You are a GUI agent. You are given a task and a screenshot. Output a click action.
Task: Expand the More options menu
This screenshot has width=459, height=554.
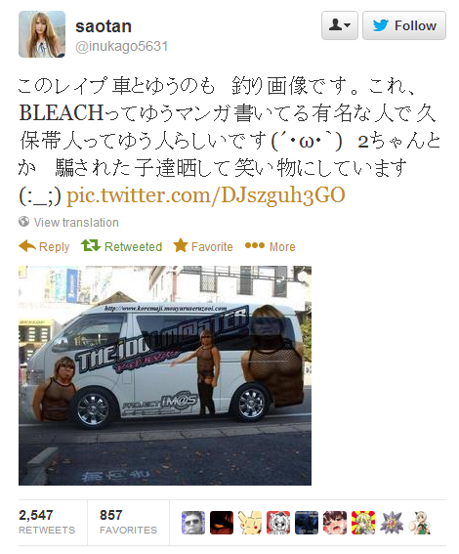point(271,246)
